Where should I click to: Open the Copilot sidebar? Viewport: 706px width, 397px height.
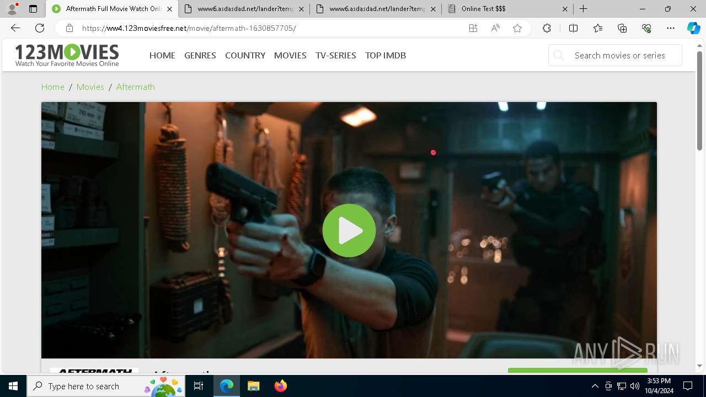pos(693,28)
